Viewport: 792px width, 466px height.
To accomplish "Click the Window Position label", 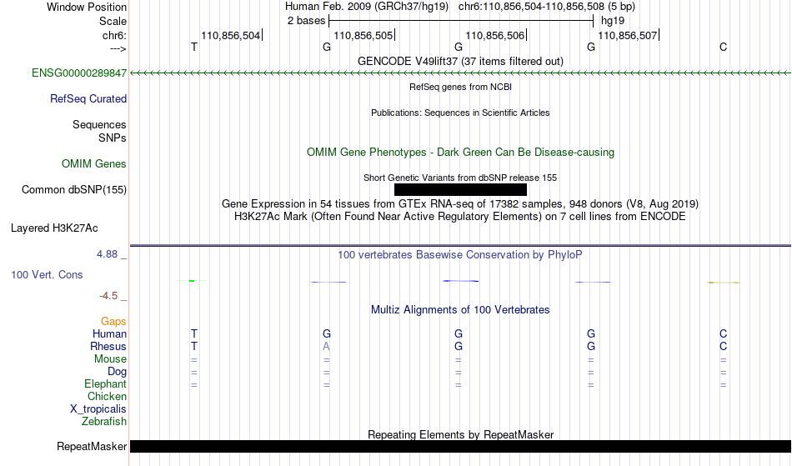I will (x=87, y=7).
